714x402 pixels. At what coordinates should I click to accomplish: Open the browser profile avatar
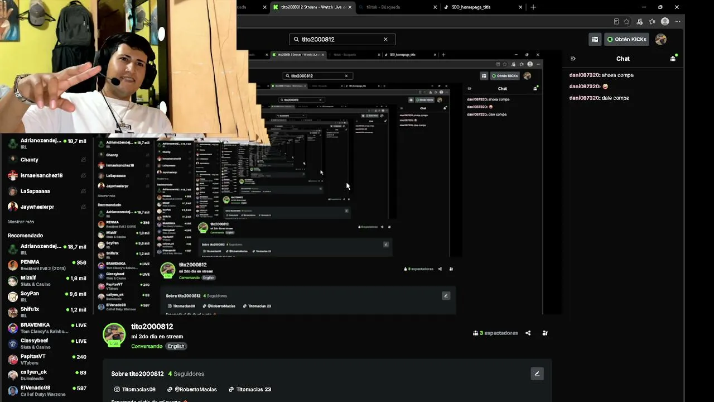click(x=665, y=22)
